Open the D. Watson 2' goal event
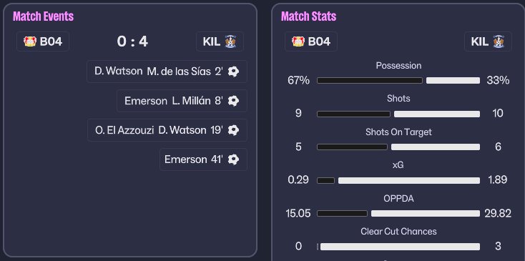 167,72
